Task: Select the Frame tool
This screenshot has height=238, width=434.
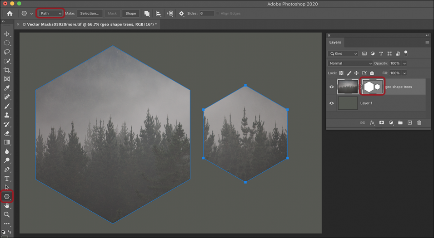Action: [x=7, y=79]
